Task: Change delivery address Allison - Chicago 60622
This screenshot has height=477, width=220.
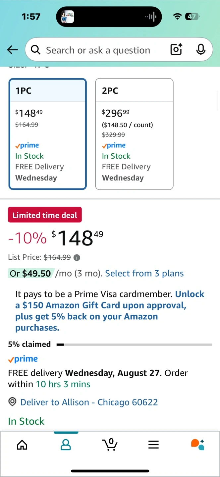Action: pos(89,402)
